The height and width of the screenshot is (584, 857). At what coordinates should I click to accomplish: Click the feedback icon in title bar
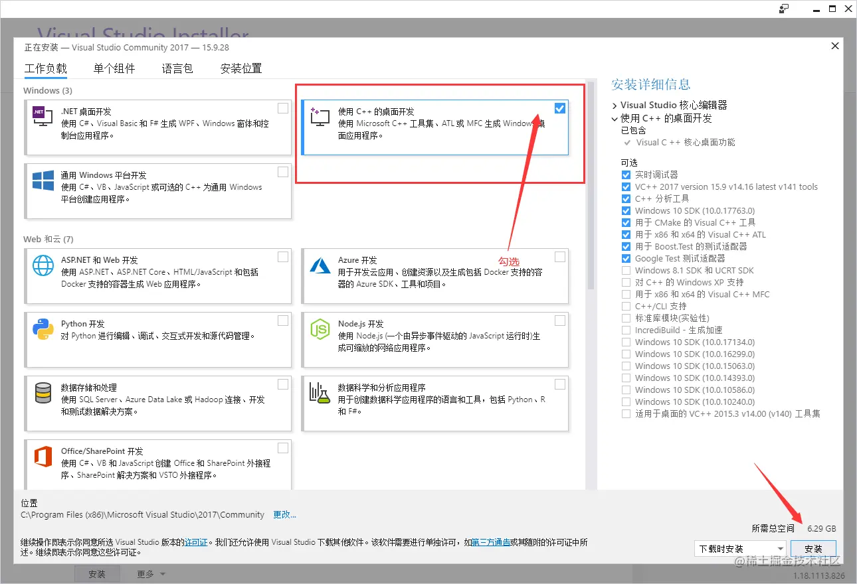(785, 9)
